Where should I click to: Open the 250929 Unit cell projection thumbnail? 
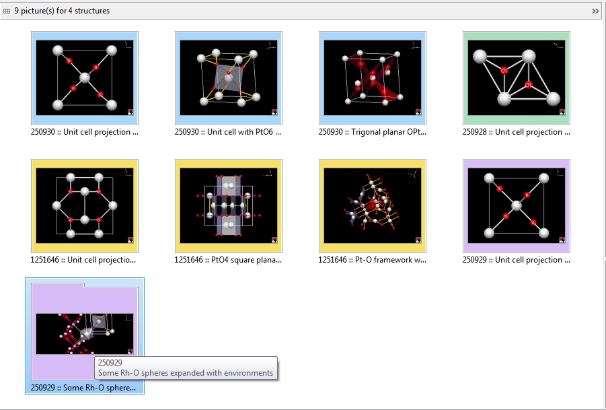coord(517,205)
